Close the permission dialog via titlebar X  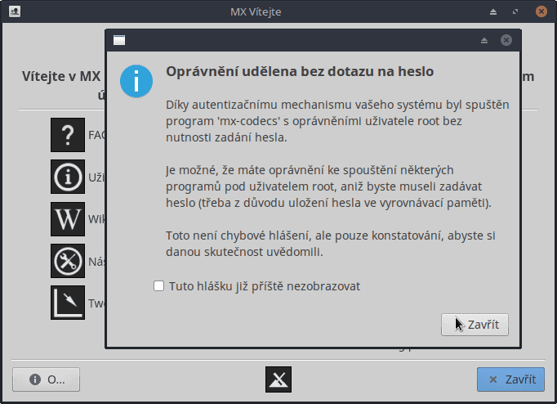(506, 40)
